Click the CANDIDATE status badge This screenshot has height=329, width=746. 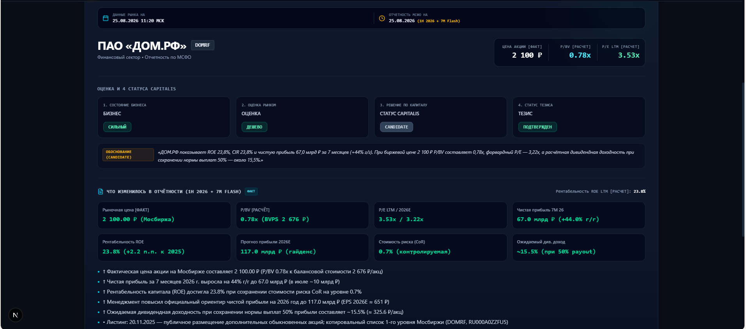[x=396, y=127]
